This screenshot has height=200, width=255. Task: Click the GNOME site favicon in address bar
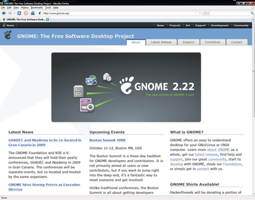(39, 13)
